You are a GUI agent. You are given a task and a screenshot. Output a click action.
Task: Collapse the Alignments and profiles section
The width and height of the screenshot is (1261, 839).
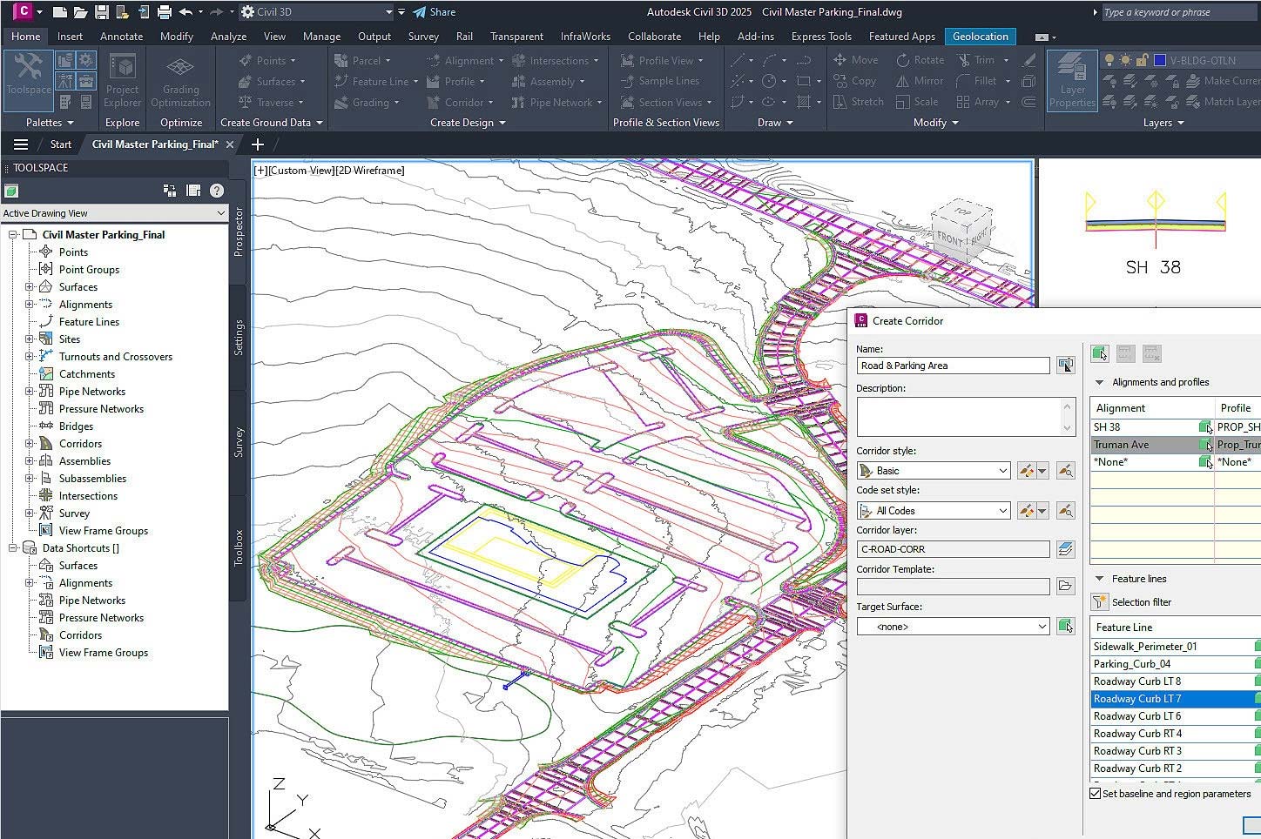pyautogui.click(x=1099, y=382)
